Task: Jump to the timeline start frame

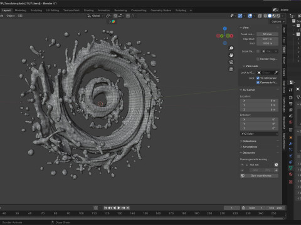Action: (x=105, y=207)
